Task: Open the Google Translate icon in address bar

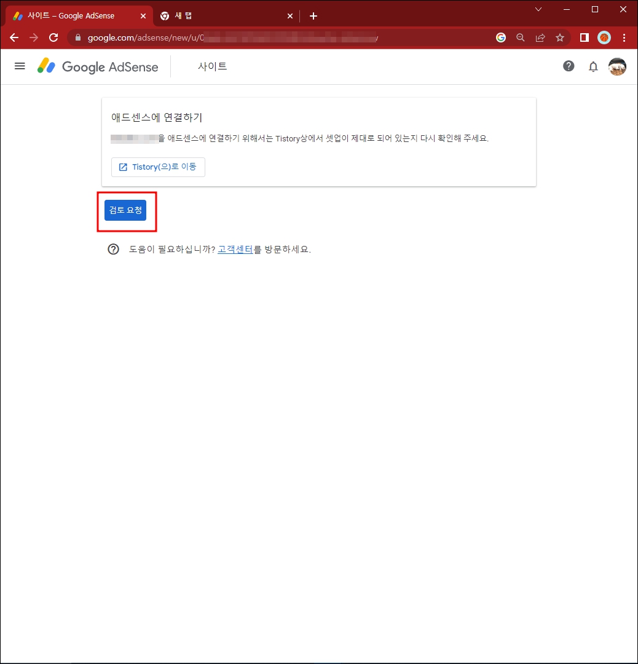Action: point(501,38)
